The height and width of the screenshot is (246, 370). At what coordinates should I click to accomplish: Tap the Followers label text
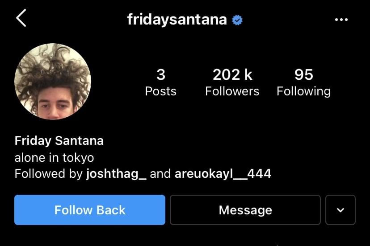point(232,91)
